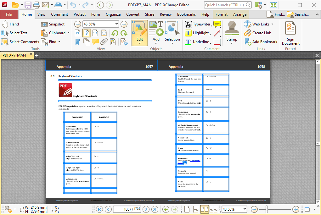Activate the Select Comments tool
Screen dimensions: 321x215
[x=20, y=42]
